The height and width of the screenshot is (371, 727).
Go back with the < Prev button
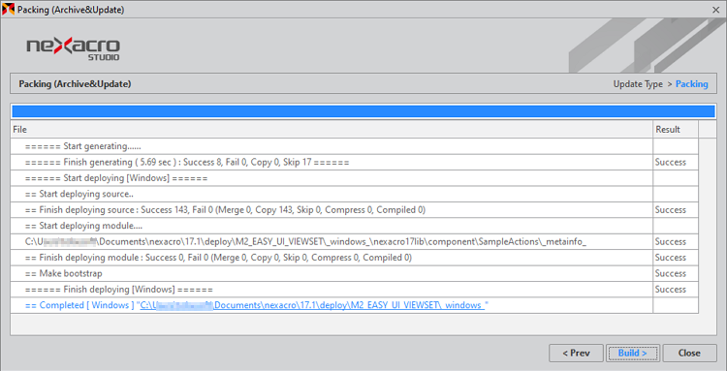coord(576,353)
